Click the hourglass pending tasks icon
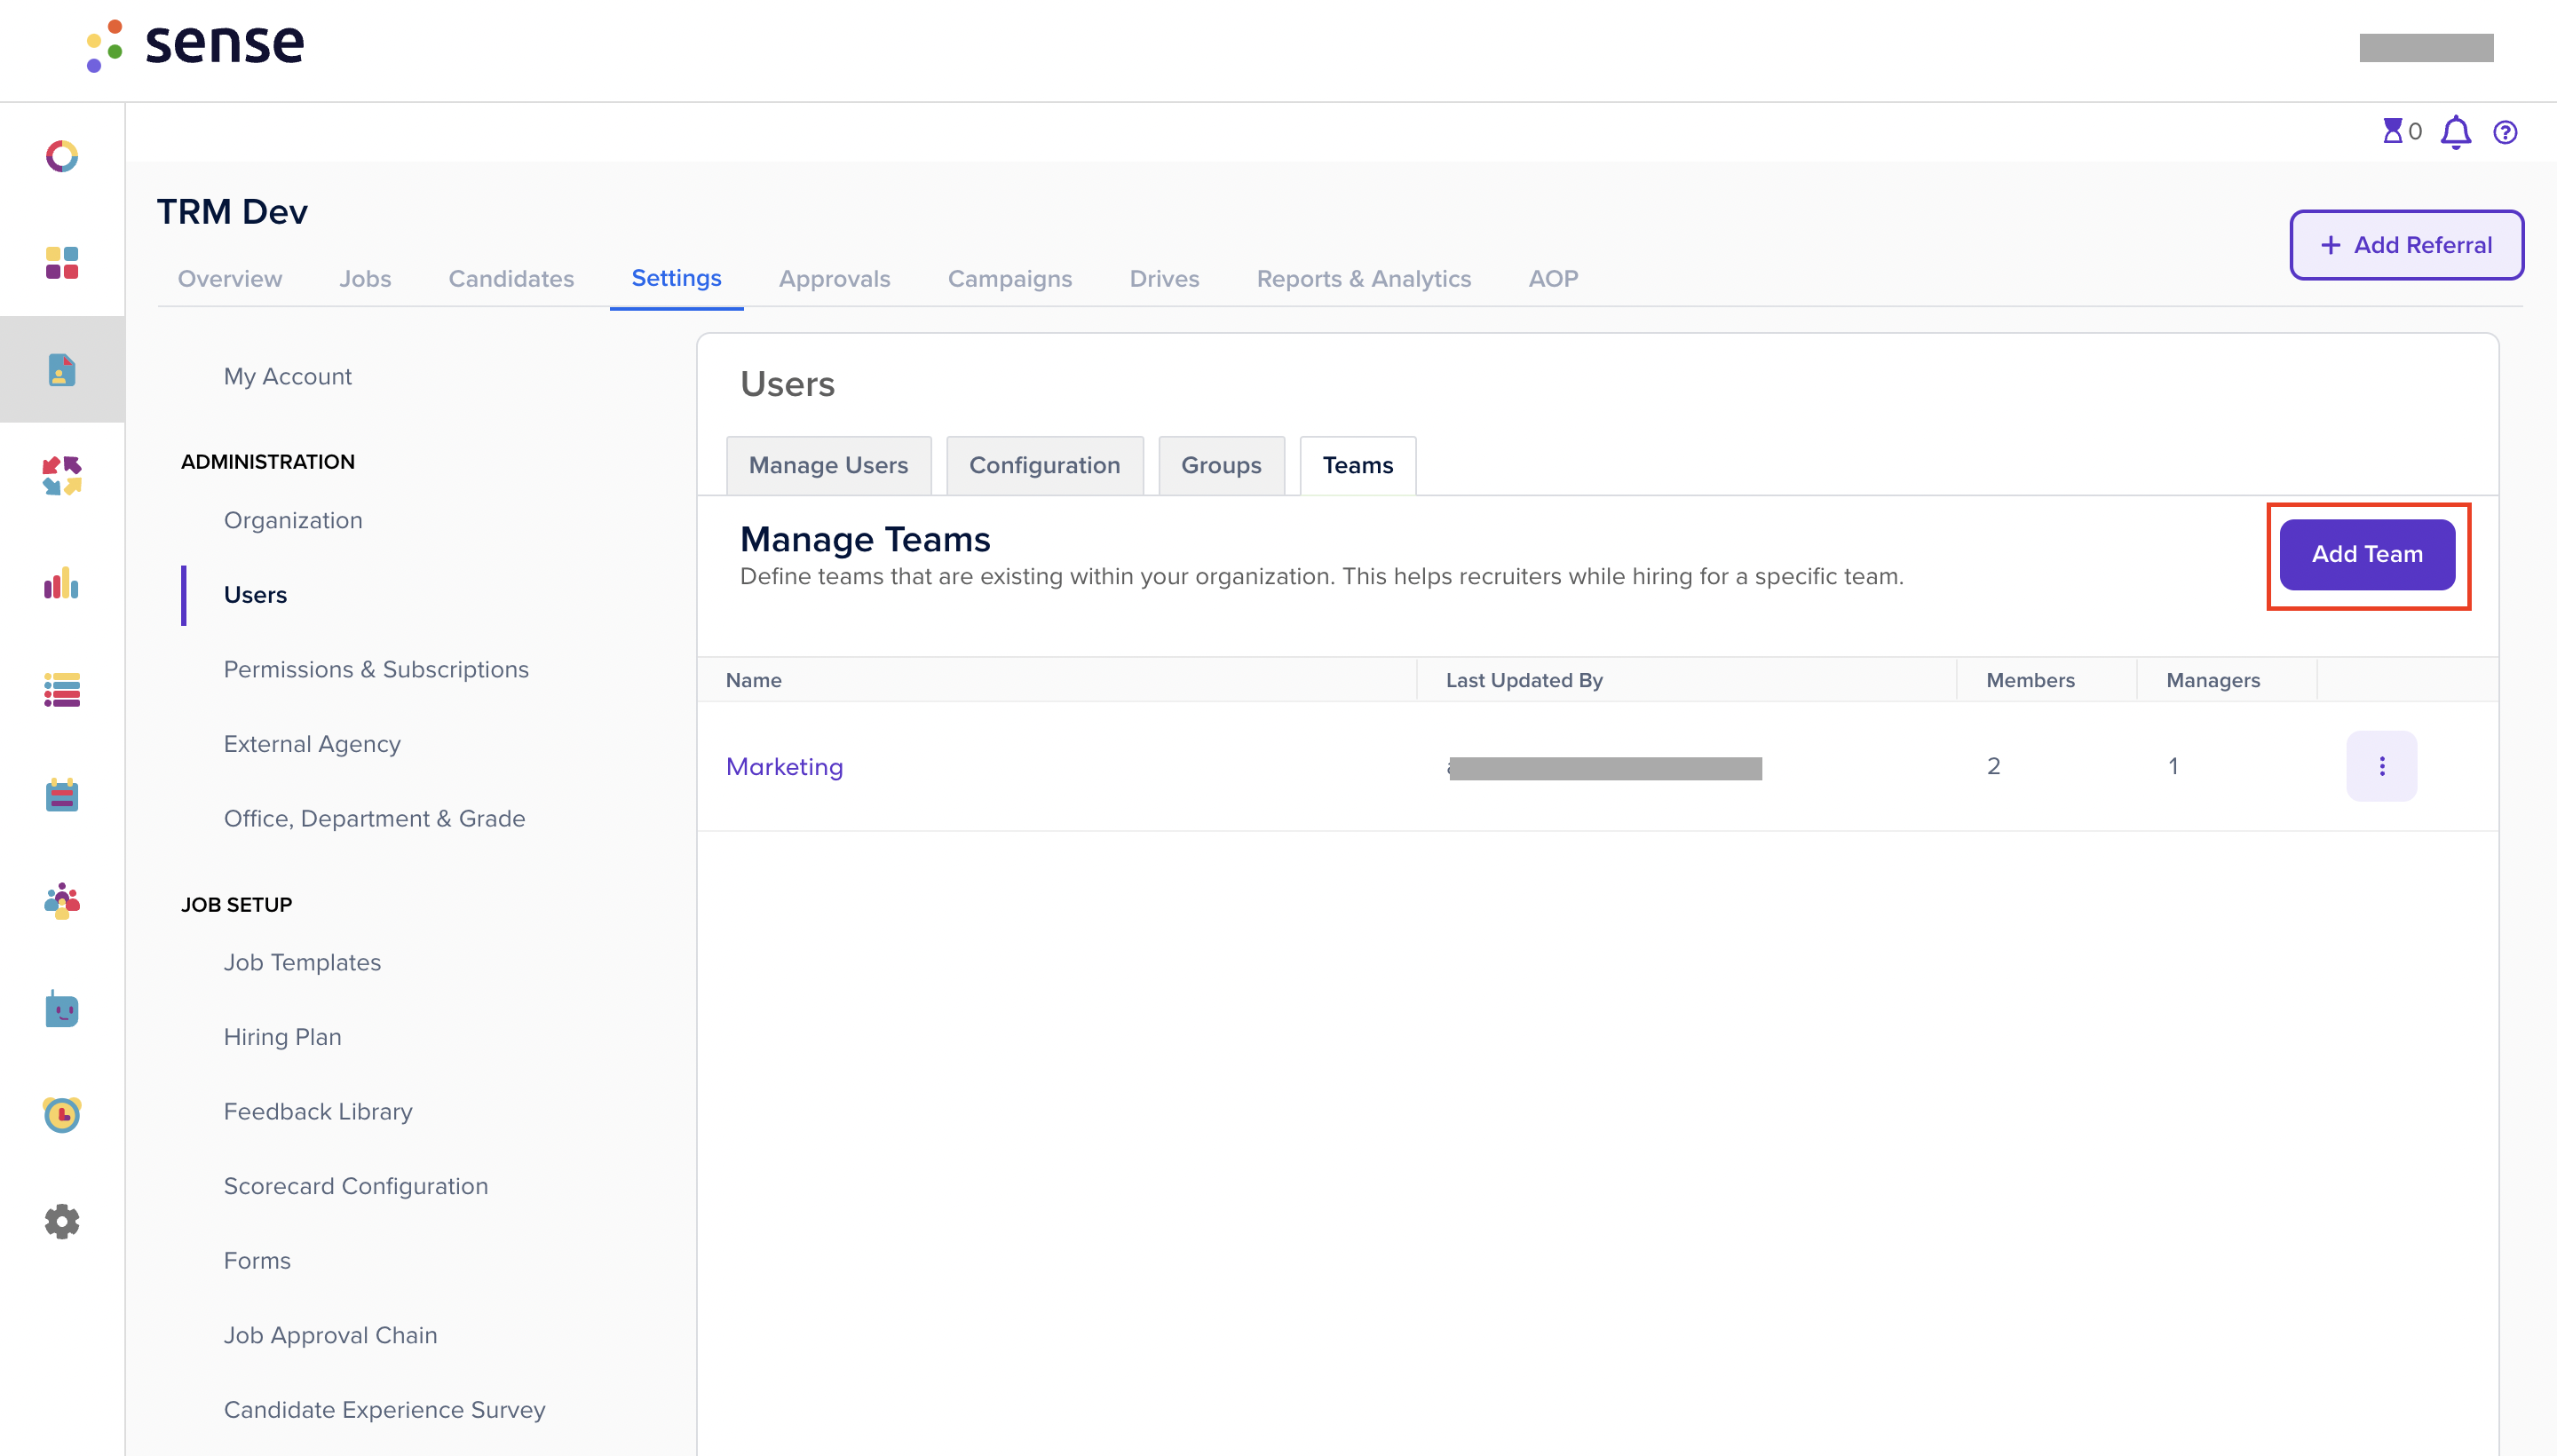Screen dimensions: 2557x1456 pyautogui.click(x=2392, y=131)
